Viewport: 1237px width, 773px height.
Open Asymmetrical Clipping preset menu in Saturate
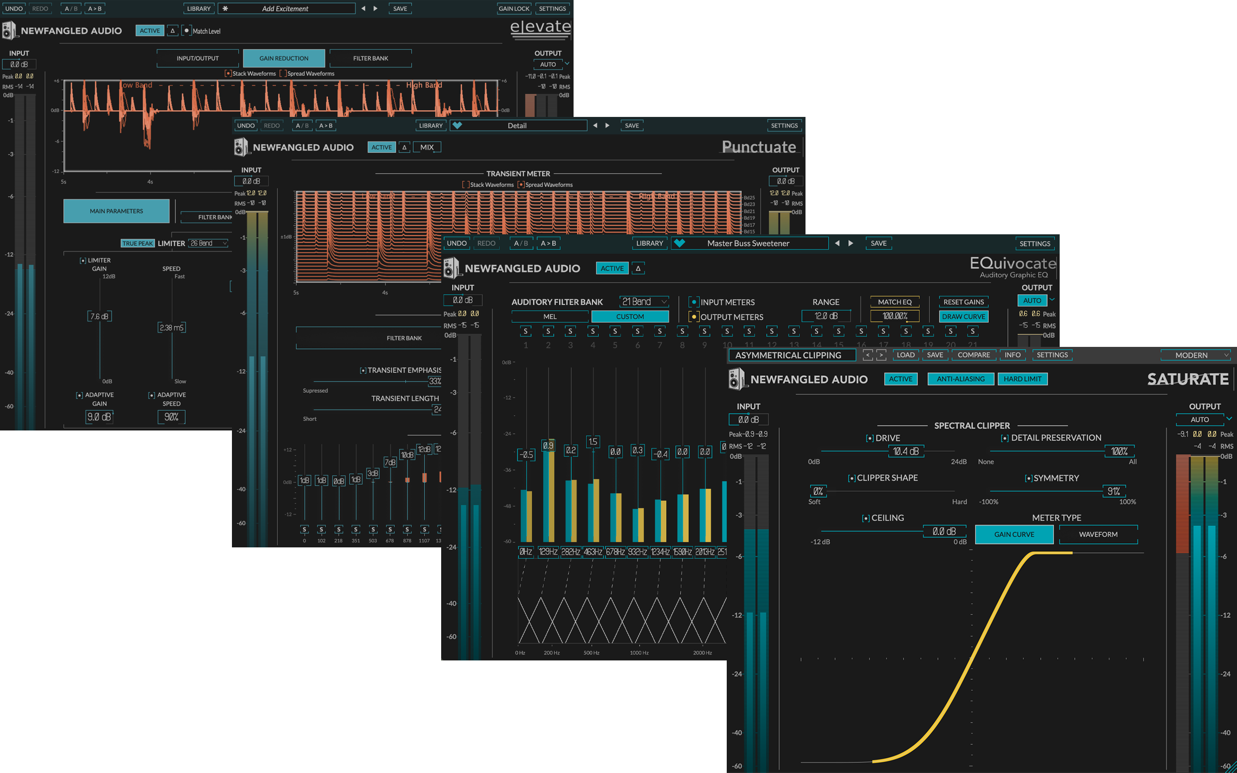click(792, 355)
